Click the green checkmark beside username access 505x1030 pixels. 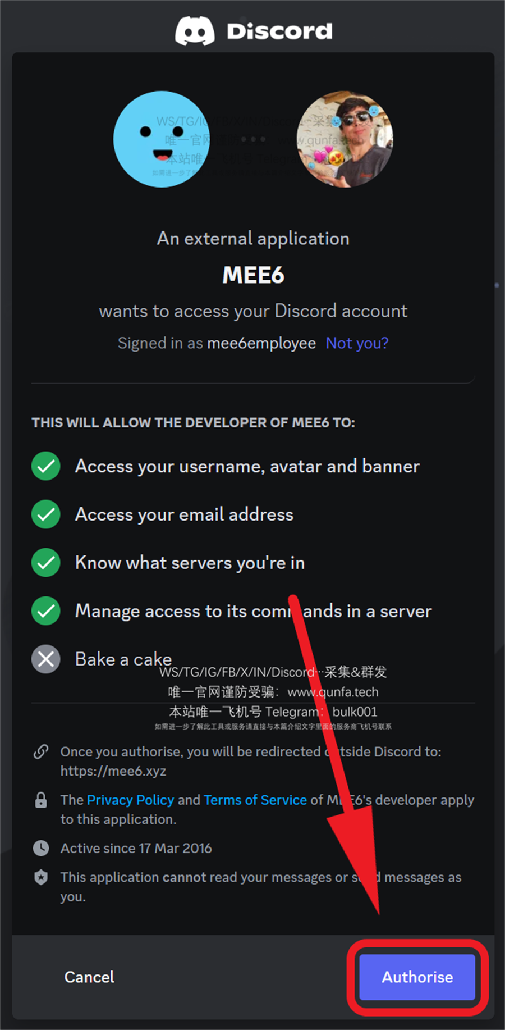pos(46,466)
